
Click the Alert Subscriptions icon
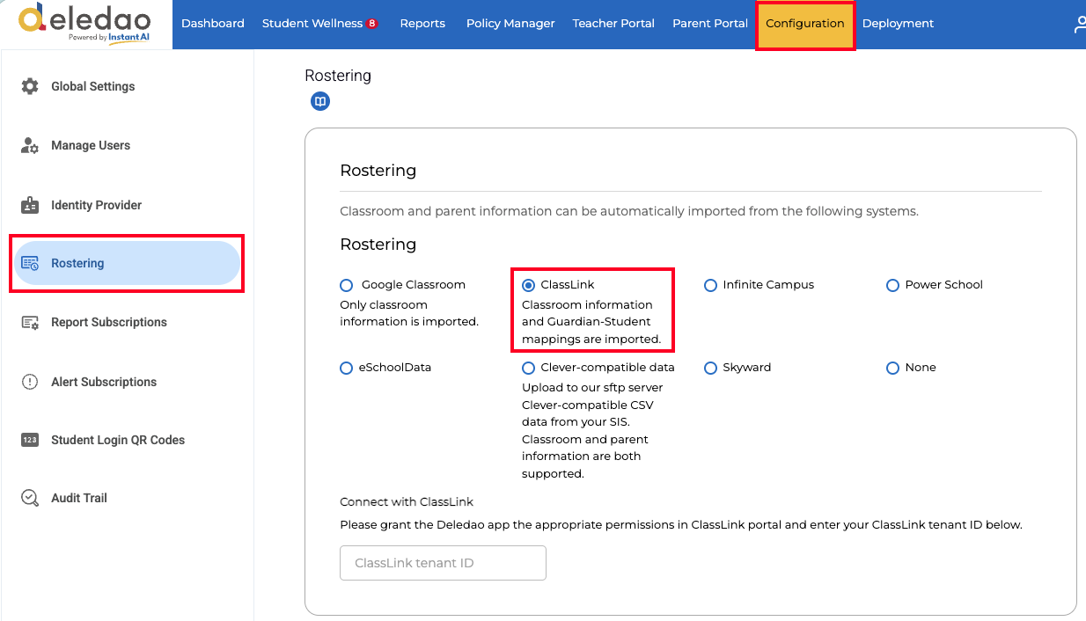pyautogui.click(x=30, y=382)
